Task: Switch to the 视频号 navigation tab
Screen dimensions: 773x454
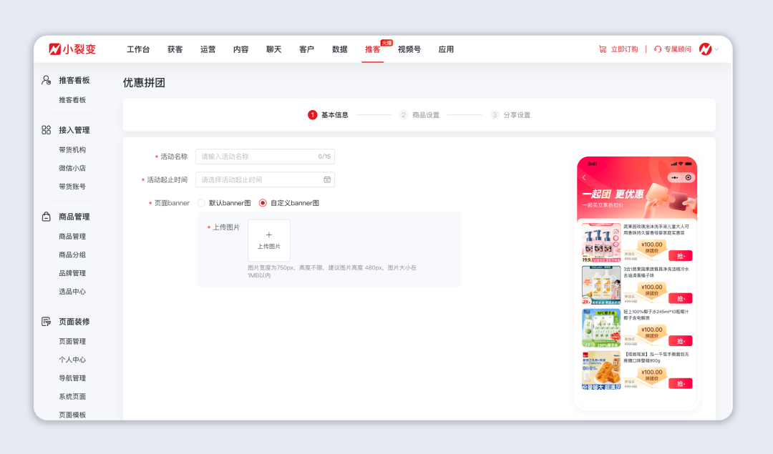Action: 409,49
